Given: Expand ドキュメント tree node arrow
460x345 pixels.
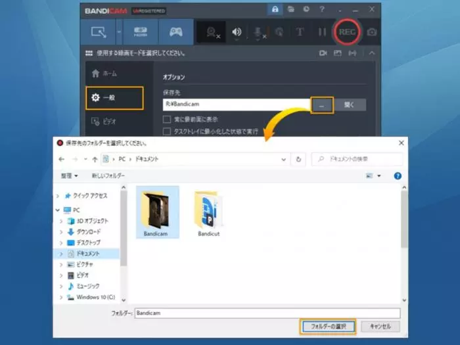Looking at the screenshot, I should tap(61, 254).
